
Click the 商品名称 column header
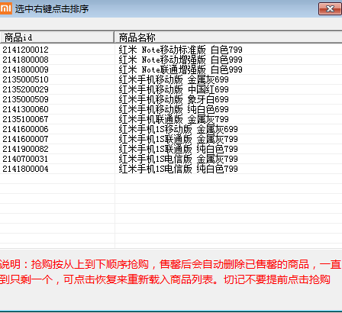[x=228, y=37]
